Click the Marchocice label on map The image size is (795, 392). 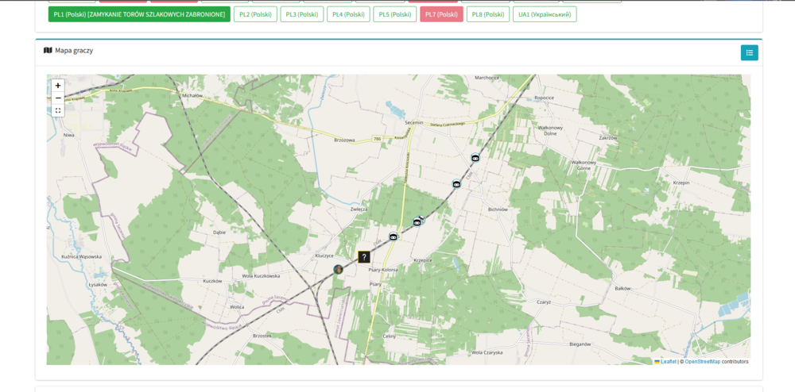coord(487,78)
